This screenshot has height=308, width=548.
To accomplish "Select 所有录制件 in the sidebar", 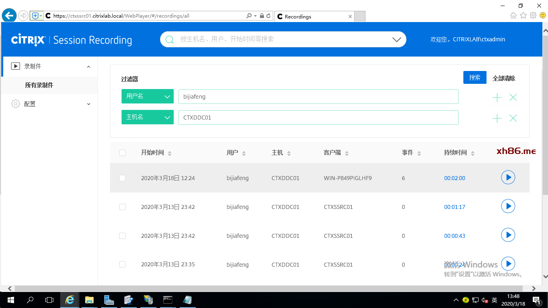I will [39, 85].
